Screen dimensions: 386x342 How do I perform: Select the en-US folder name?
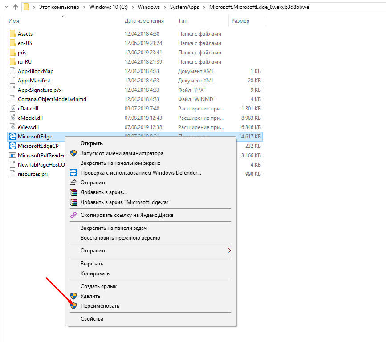(25, 43)
